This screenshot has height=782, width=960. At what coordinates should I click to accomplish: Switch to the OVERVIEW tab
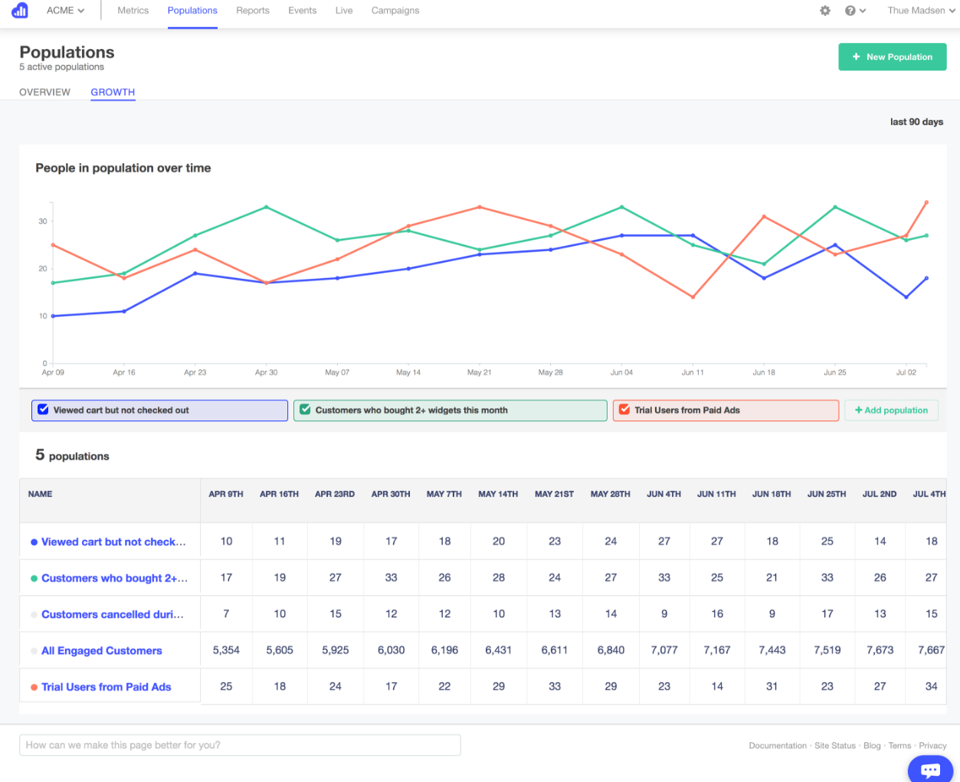44,92
